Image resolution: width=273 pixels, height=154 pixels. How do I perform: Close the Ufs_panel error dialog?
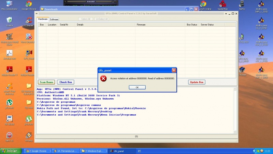tap(174, 70)
